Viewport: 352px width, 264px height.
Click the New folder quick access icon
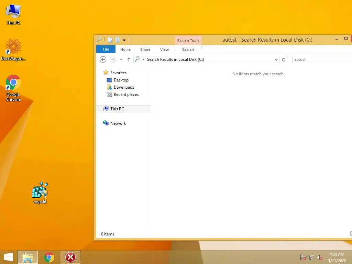click(x=118, y=40)
